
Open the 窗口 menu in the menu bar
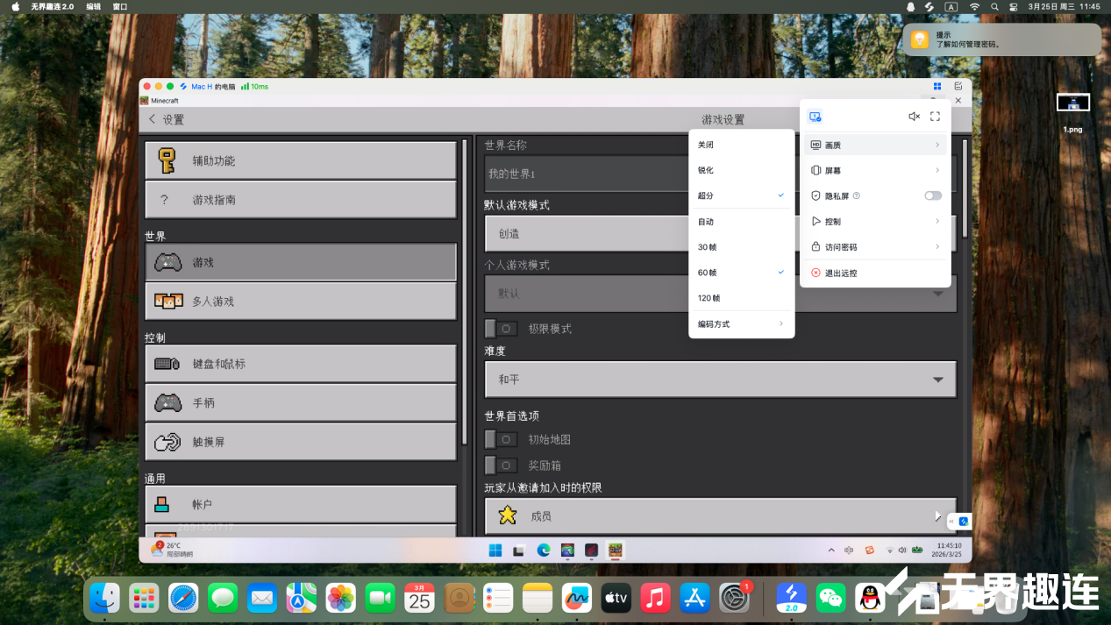[x=120, y=6]
